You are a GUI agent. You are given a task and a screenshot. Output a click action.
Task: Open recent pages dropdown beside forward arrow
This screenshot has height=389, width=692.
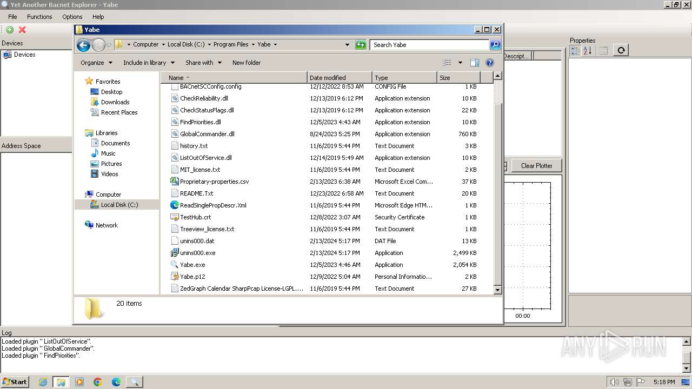click(x=109, y=45)
